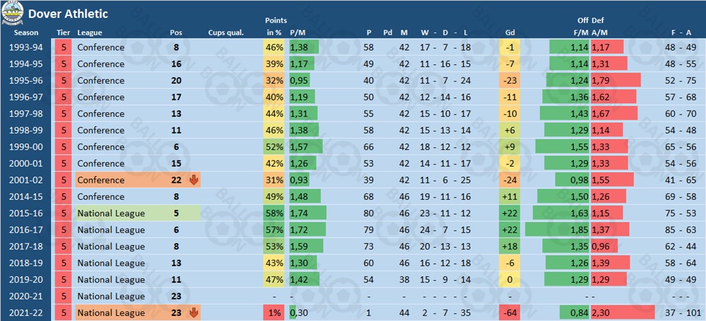Screen dimensions: 706x321
Task: Click the red tier 5 badge for 1993-94
Action: click(x=63, y=47)
